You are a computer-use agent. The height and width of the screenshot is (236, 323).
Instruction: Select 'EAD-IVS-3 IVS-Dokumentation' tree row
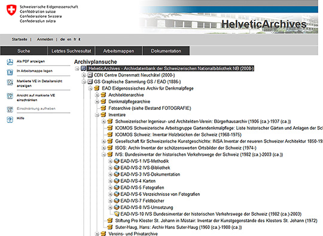[150, 174]
